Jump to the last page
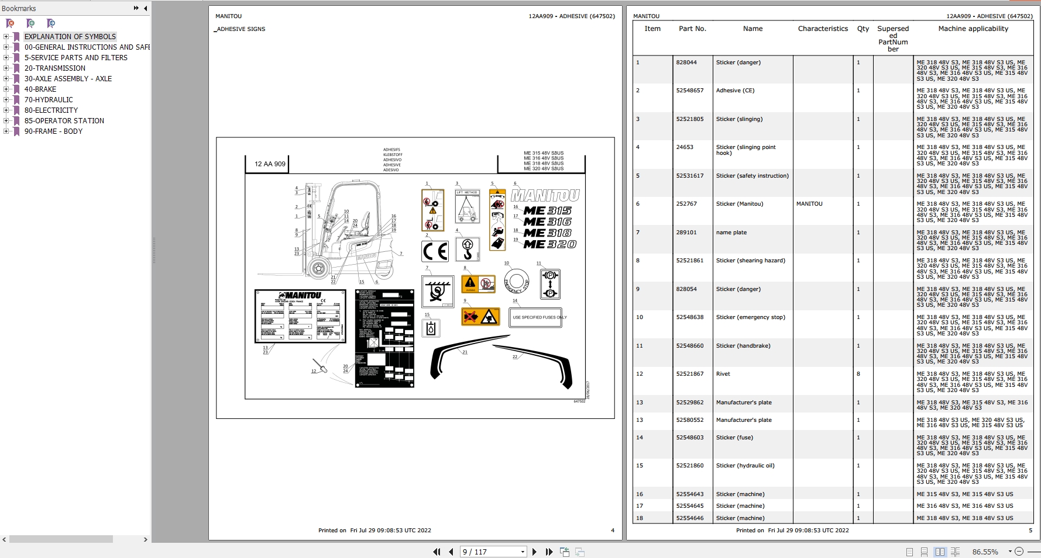1041x558 pixels. coord(549,552)
